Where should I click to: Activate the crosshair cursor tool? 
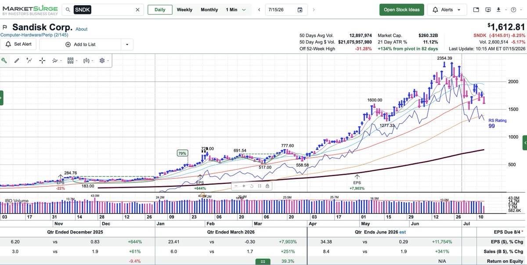coord(42,61)
